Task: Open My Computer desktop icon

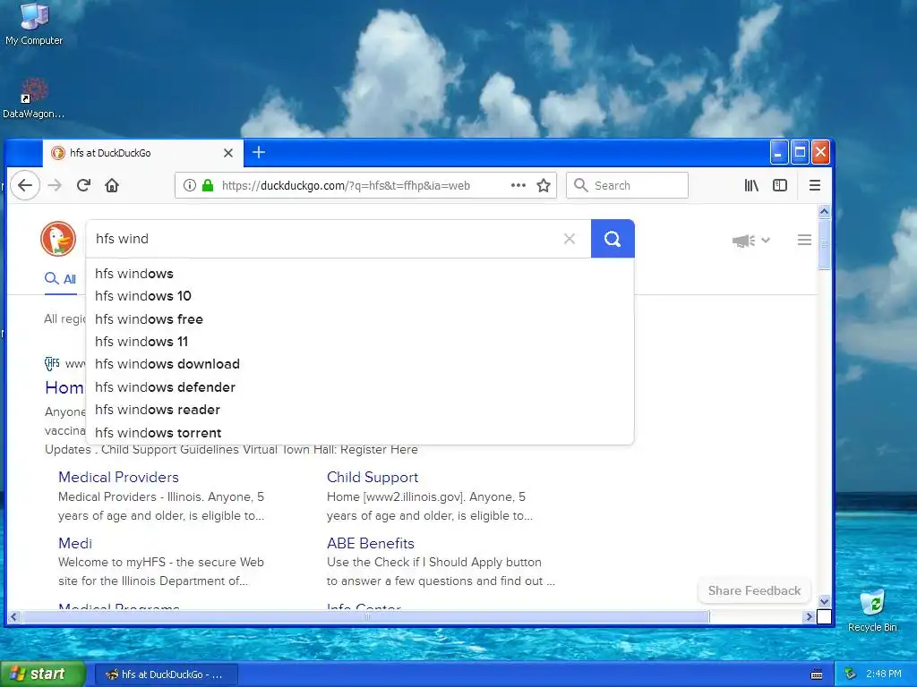Action: pos(34,24)
